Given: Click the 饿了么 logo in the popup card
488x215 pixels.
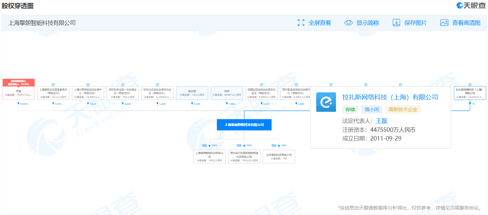Looking at the screenshot, I should [x=326, y=102].
